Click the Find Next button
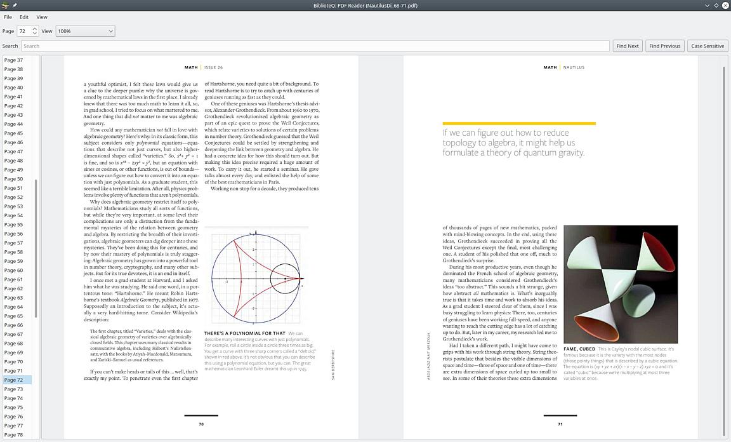This screenshot has height=442, width=731. coord(628,46)
